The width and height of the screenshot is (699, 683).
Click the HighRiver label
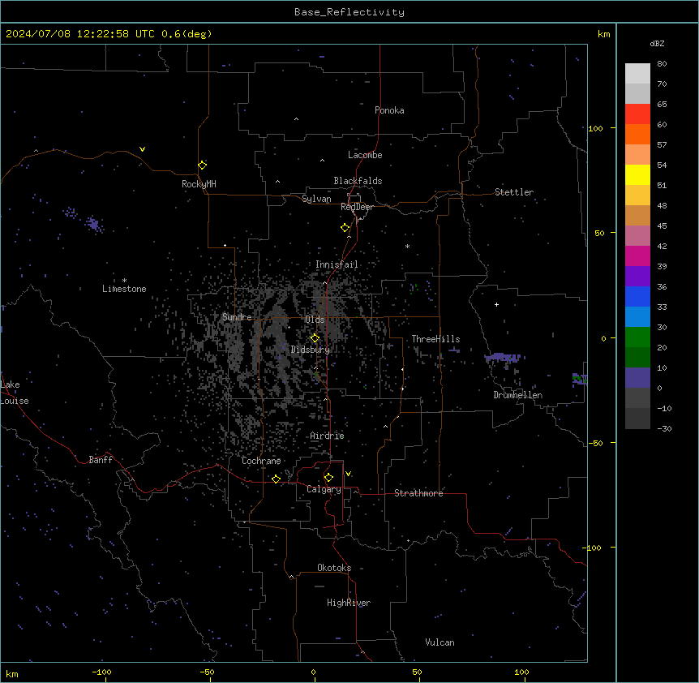point(349,603)
